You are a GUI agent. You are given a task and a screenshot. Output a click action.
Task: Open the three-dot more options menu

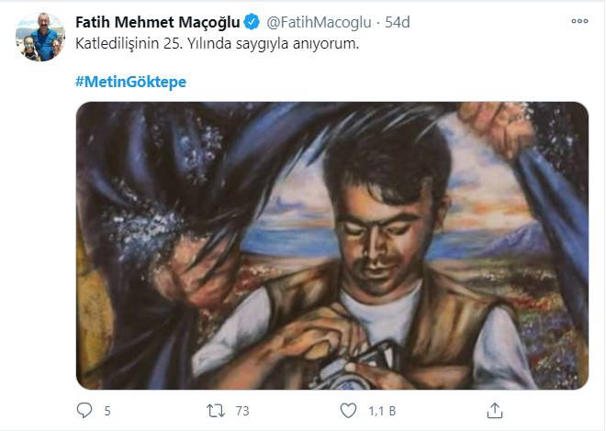point(580,21)
